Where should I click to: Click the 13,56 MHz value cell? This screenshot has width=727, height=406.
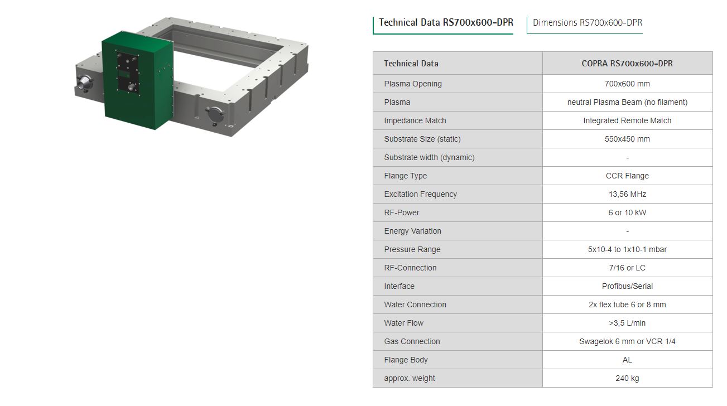(627, 194)
